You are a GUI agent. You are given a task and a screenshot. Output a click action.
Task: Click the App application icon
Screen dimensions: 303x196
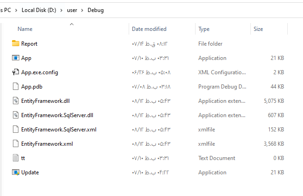[15, 58]
